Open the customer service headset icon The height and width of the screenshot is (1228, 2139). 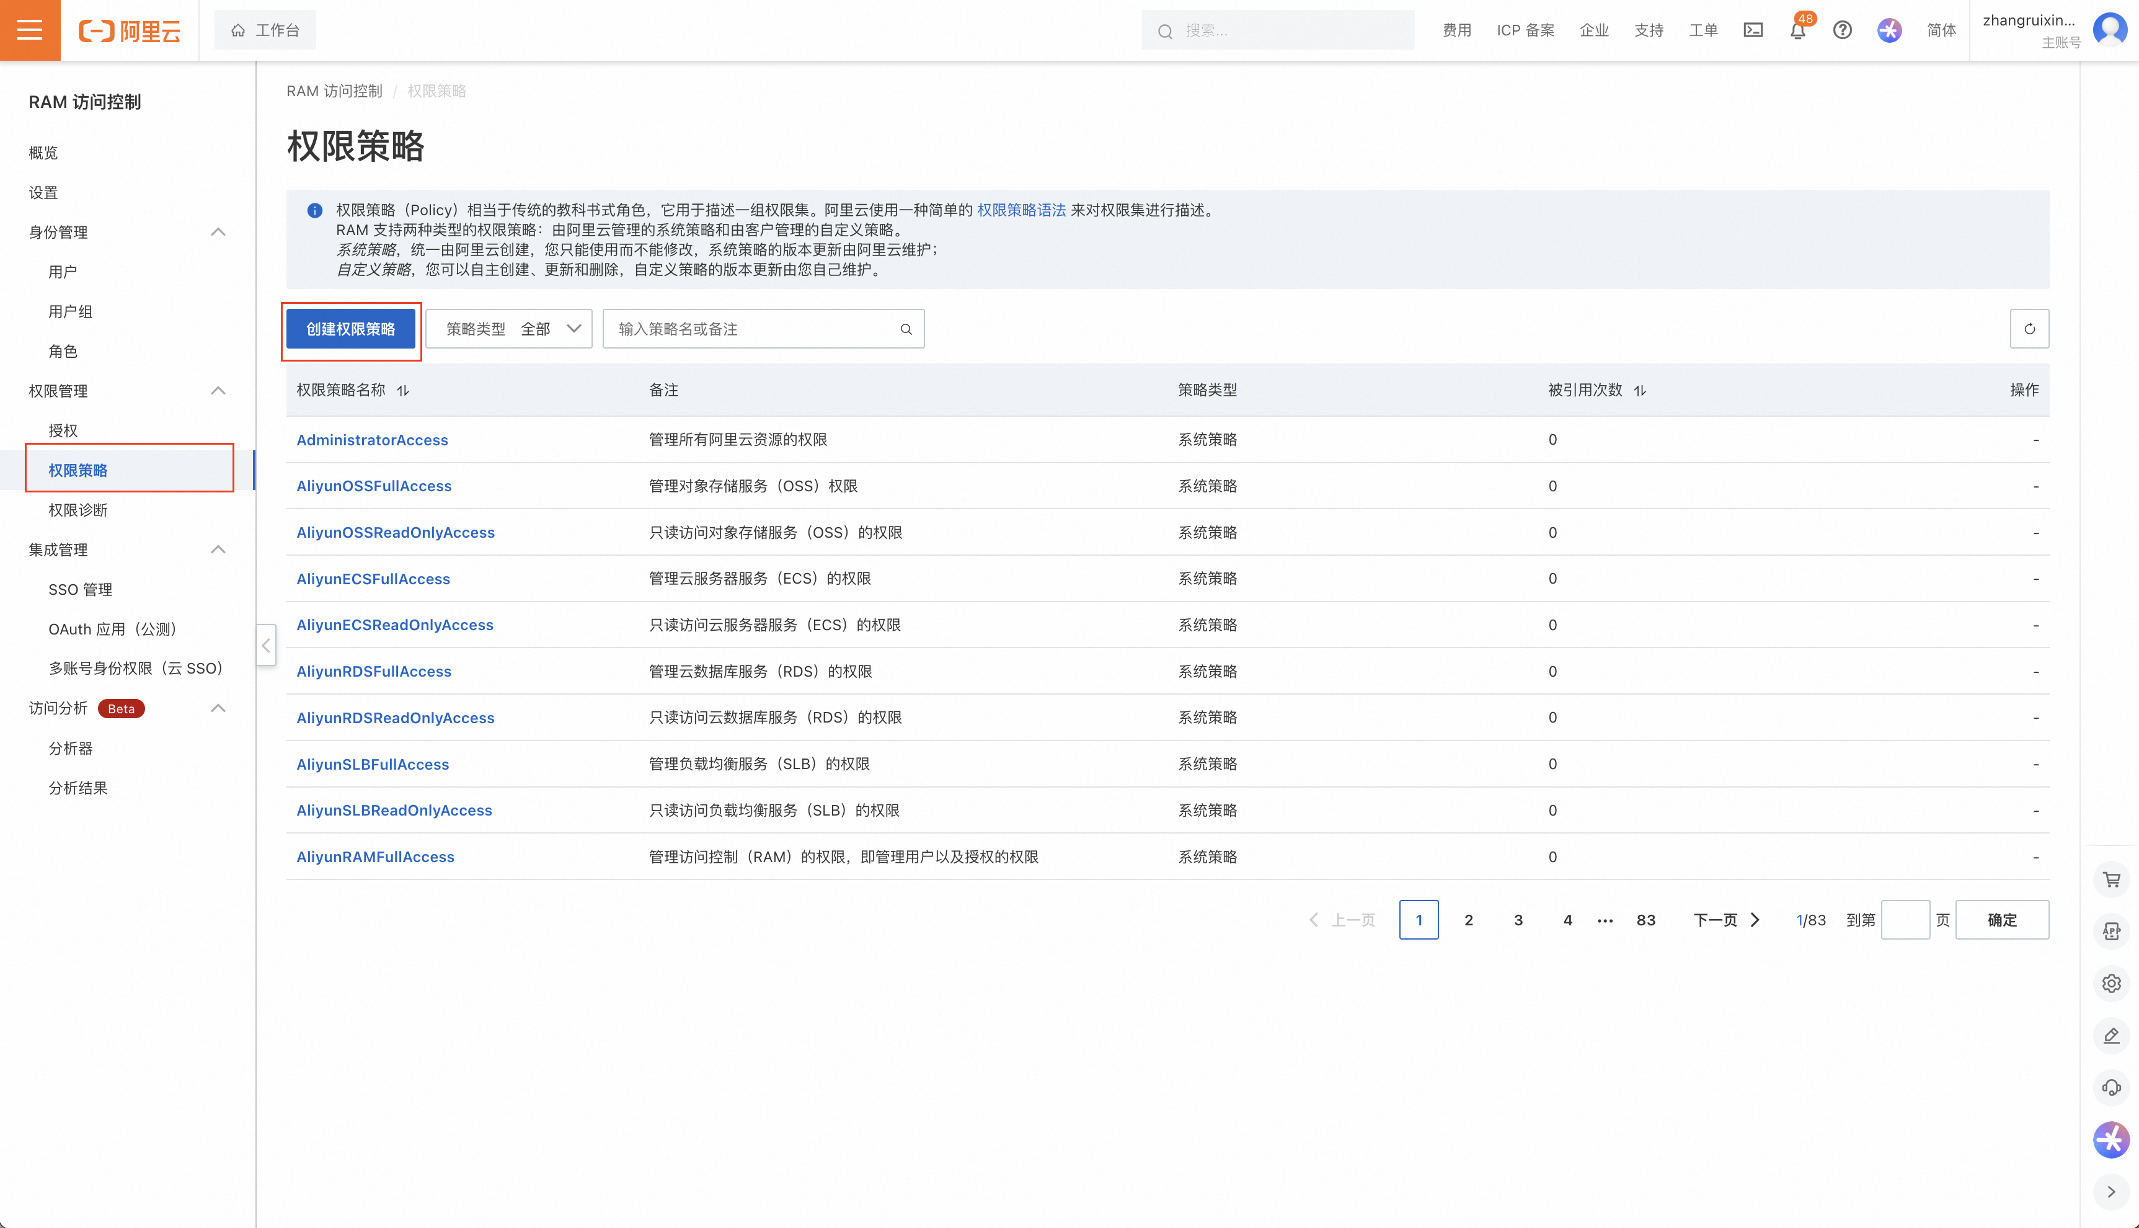(x=2111, y=1087)
